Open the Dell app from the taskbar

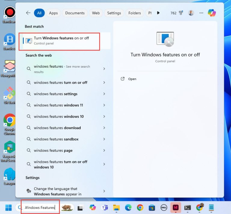pyautogui.click(x=164, y=207)
